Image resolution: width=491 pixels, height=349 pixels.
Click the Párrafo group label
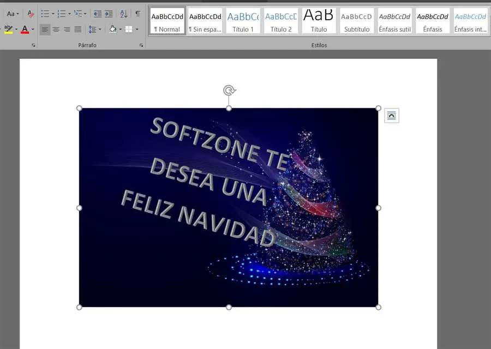[x=87, y=45]
